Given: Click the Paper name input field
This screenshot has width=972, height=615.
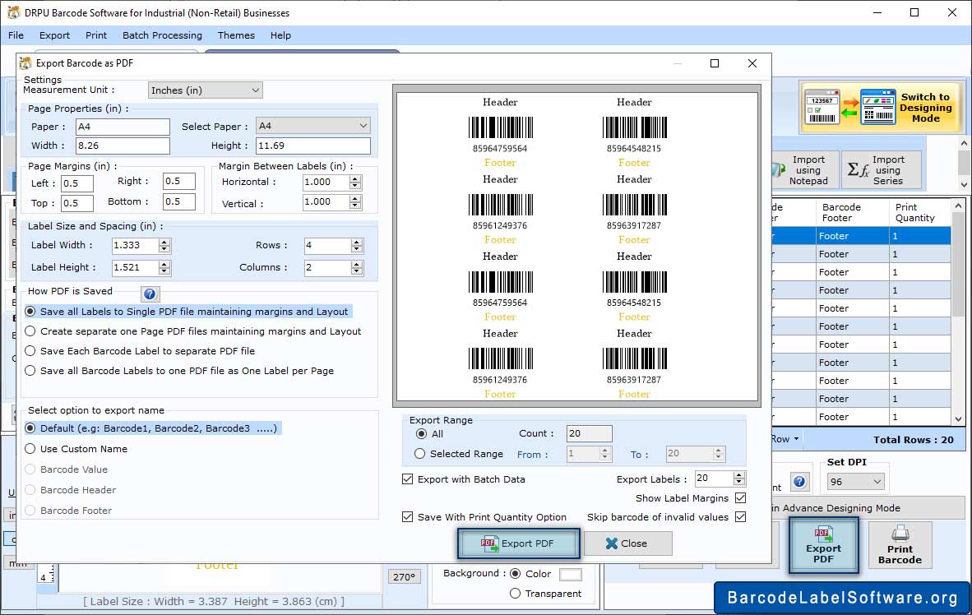Looking at the screenshot, I should coord(123,127).
